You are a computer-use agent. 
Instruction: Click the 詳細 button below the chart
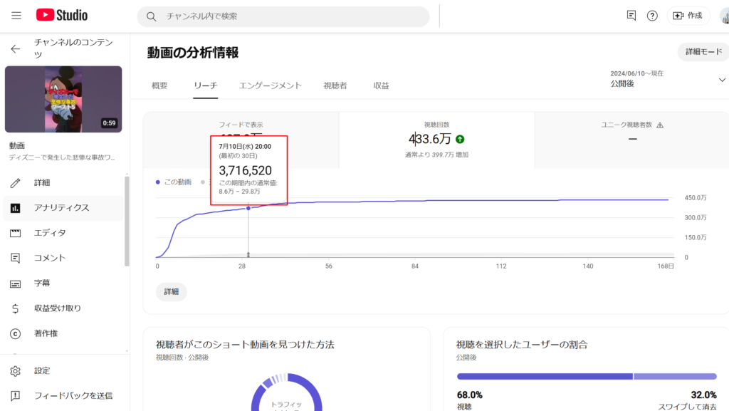(171, 292)
